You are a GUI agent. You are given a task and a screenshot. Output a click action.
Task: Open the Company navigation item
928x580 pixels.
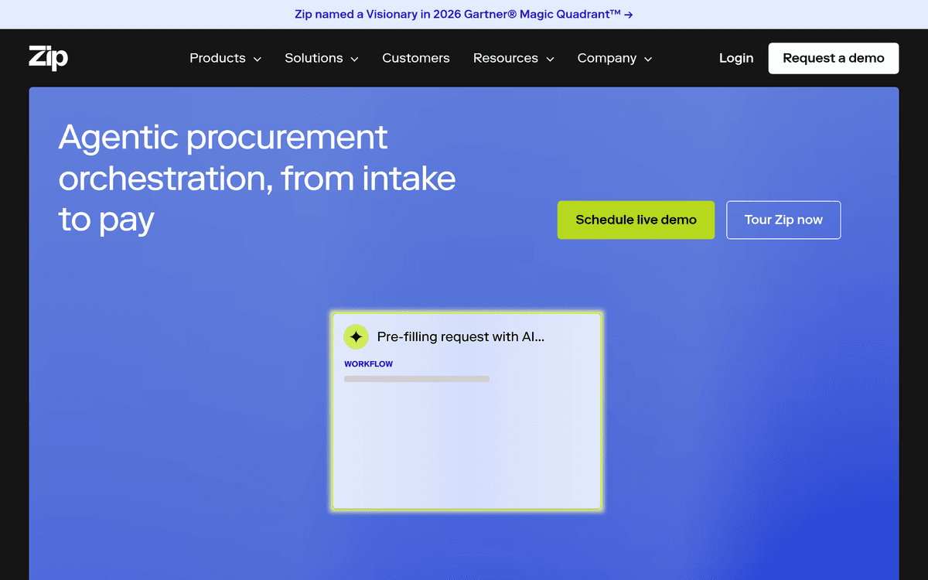pyautogui.click(x=606, y=58)
